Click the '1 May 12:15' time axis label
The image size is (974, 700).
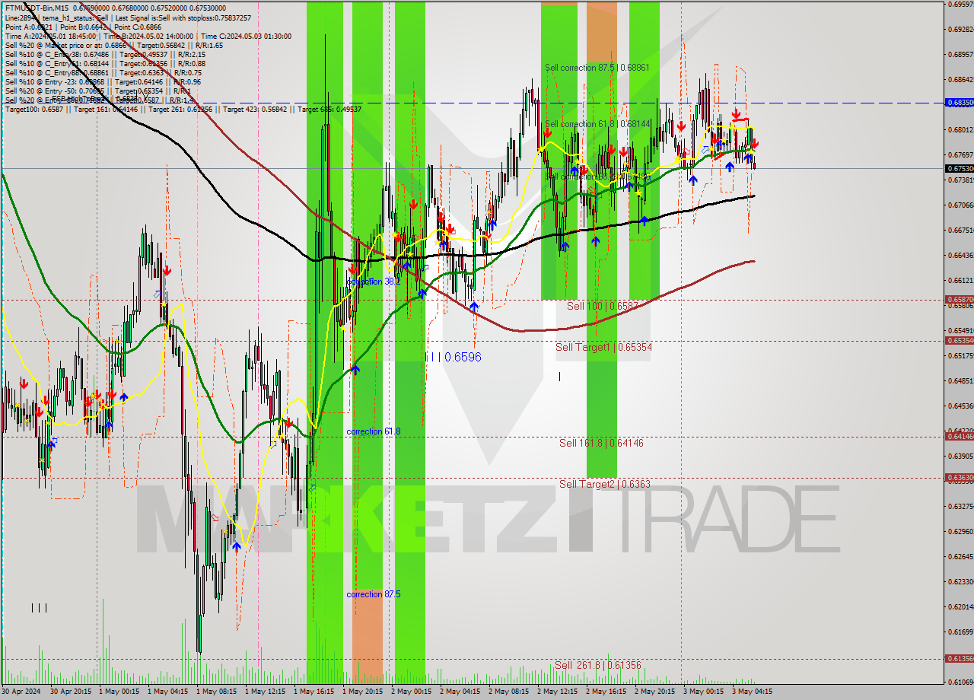click(266, 692)
